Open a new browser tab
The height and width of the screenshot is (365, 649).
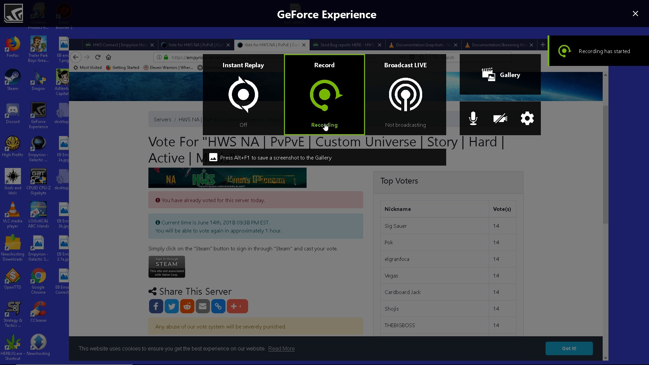543,45
